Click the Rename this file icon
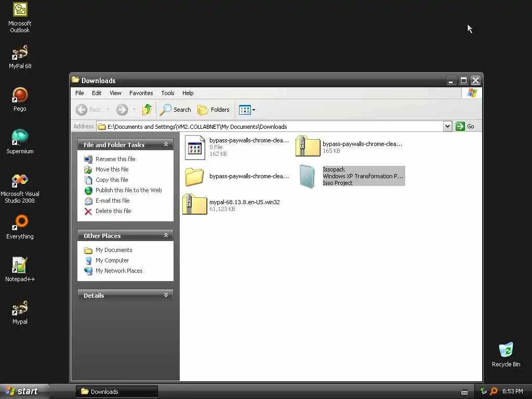 [x=88, y=159]
